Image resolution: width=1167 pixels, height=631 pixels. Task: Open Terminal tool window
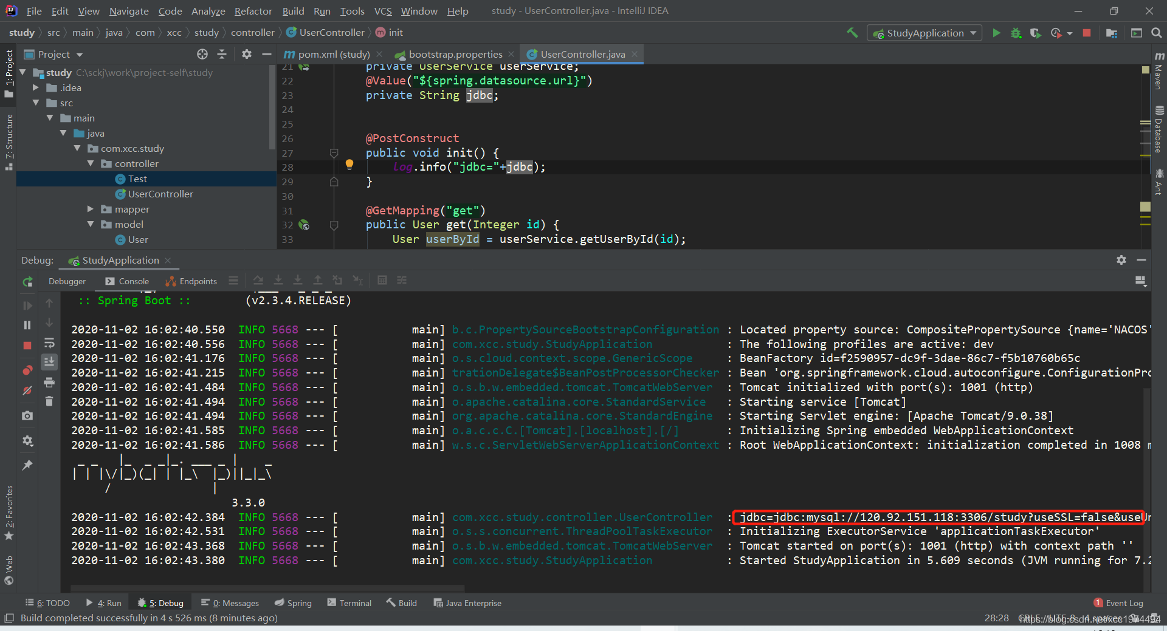coord(349,603)
